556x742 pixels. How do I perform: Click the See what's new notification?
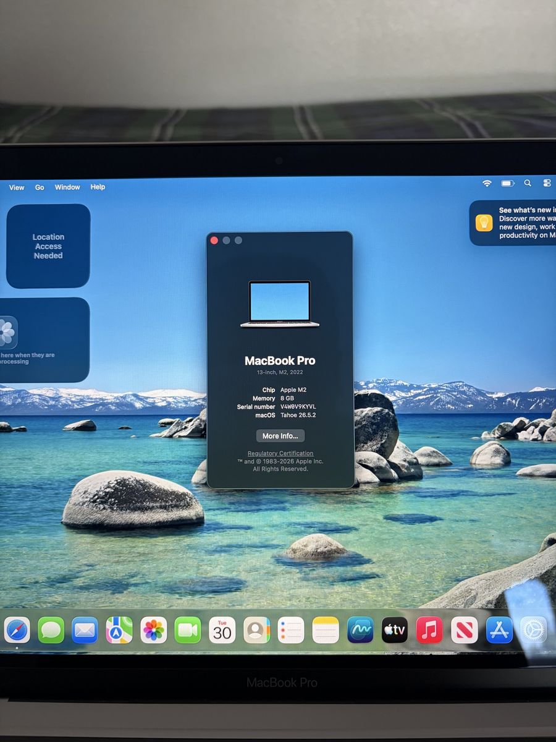513,223
